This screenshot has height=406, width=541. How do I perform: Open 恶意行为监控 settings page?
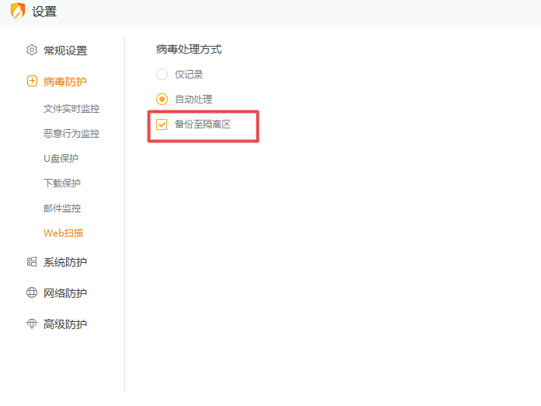72,134
